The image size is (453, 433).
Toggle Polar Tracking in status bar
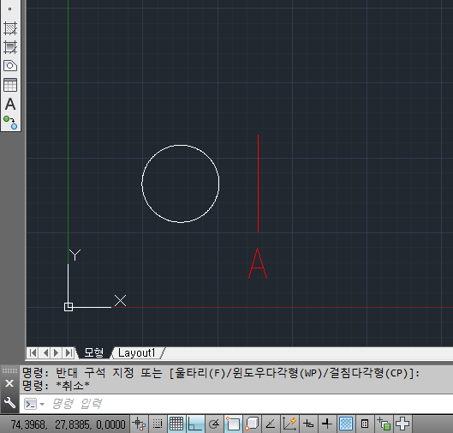coord(214,424)
